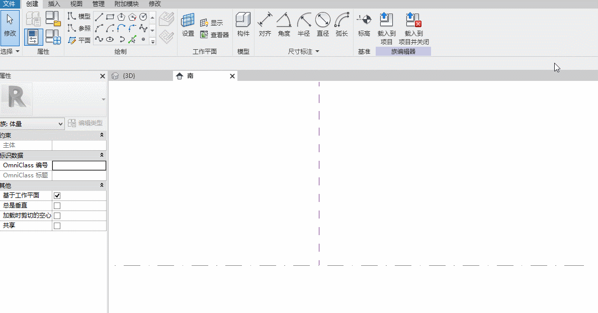
Task: Toggle the 基于工作平面 checkbox
Action: coord(57,195)
